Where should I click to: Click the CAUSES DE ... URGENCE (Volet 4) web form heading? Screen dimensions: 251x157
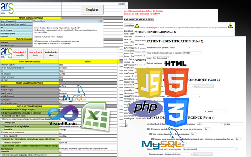[181, 118]
